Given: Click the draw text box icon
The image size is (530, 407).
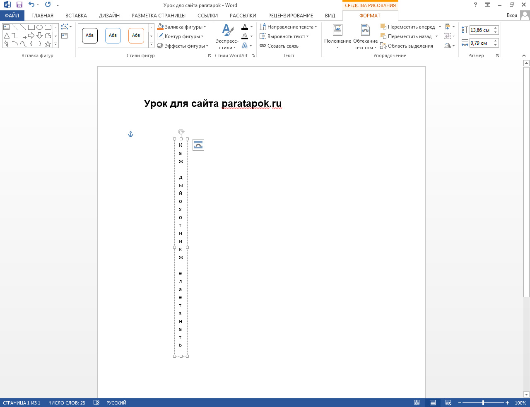Looking at the screenshot, I should point(64,36).
